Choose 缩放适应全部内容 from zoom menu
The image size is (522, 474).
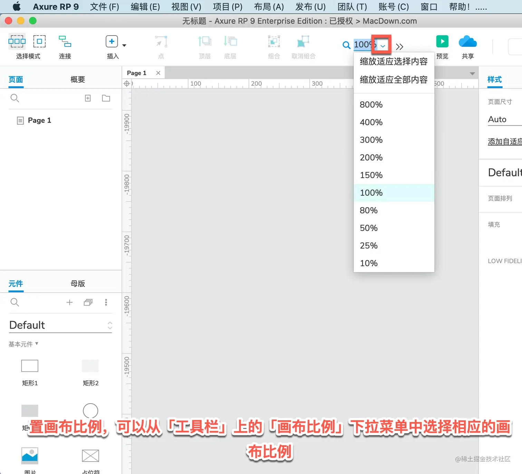pyautogui.click(x=394, y=80)
